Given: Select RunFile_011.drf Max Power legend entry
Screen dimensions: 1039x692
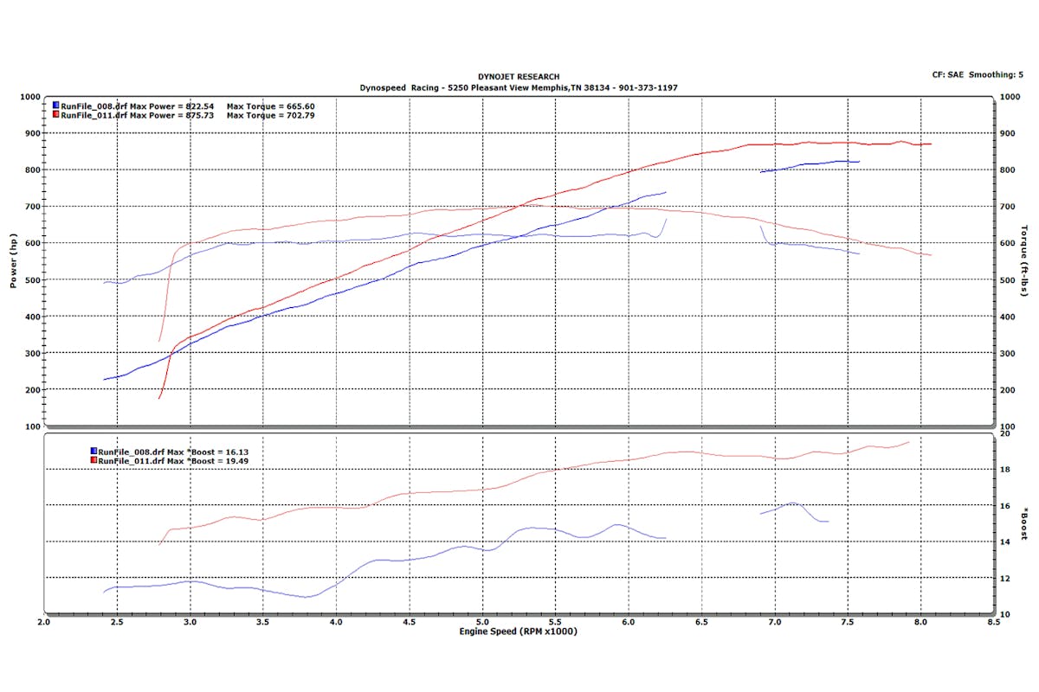Looking at the screenshot, I should click(x=137, y=115).
